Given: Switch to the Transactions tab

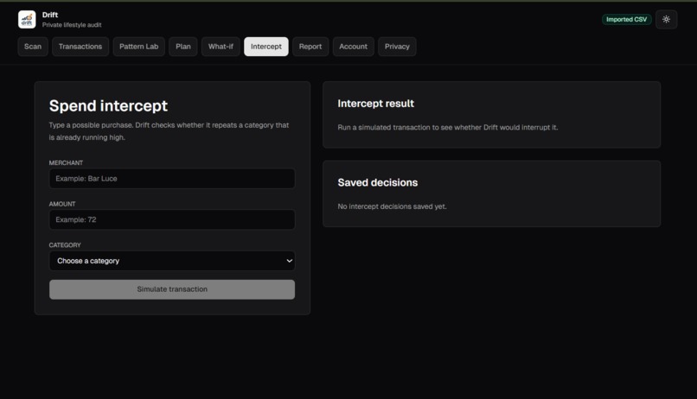Looking at the screenshot, I should [x=80, y=47].
